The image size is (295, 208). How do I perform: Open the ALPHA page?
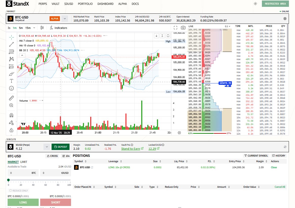(x=123, y=4)
